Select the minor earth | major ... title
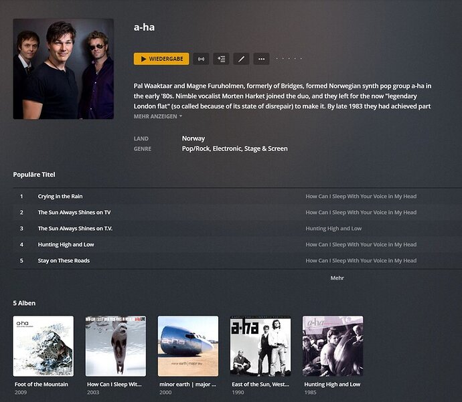Viewport: 462px width, 402px height. [187, 385]
